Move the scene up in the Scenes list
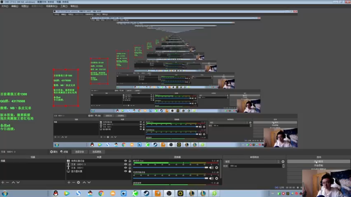The height and width of the screenshot is (197, 351). tap(13, 183)
